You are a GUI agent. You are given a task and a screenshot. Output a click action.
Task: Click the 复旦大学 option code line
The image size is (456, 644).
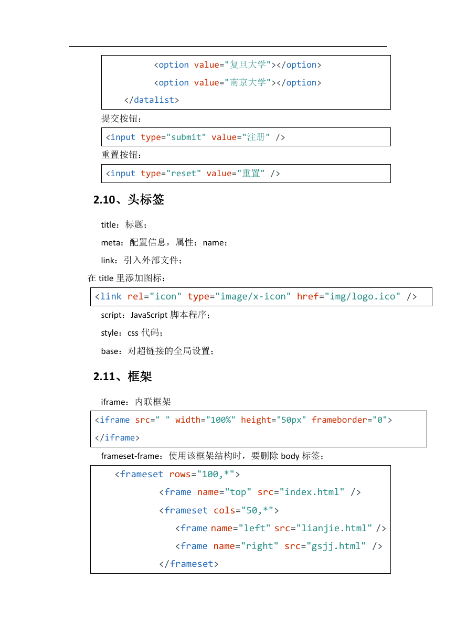click(x=237, y=65)
